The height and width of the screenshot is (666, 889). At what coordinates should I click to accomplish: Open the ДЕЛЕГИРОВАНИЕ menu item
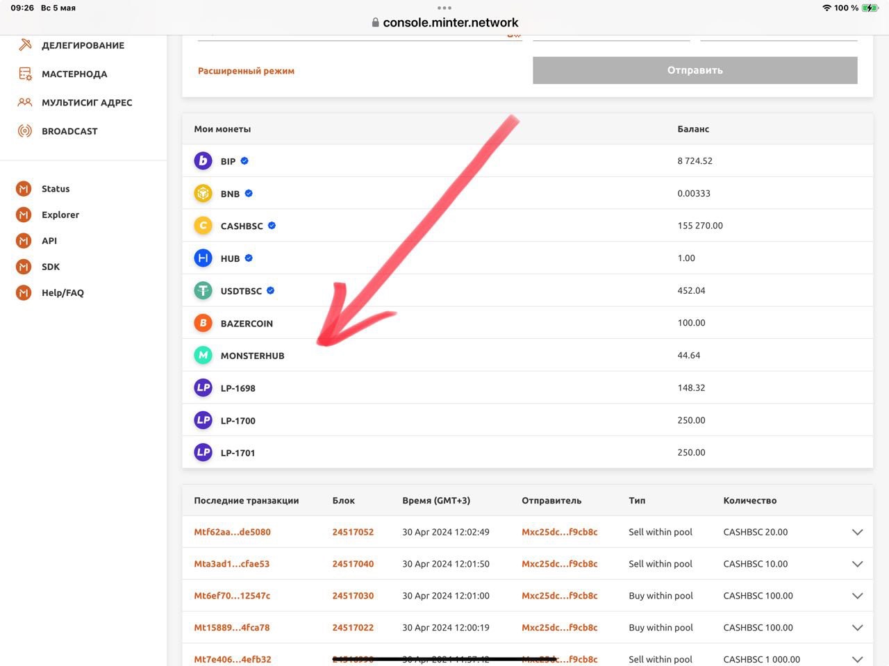83,45
